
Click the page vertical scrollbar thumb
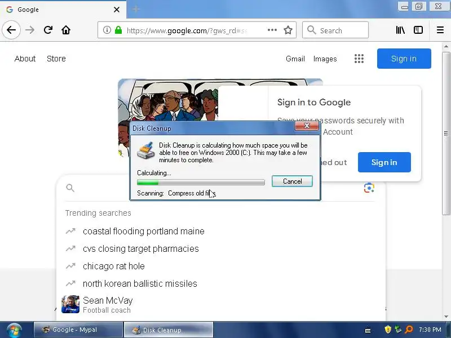click(446, 134)
